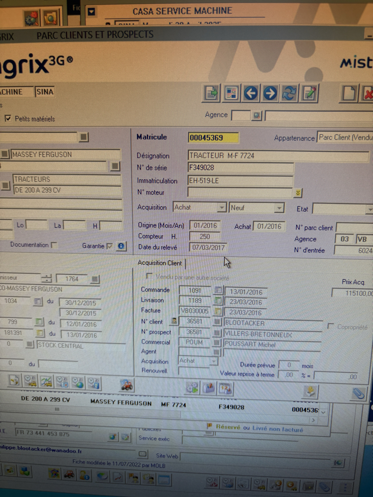Screen dimensions: 373x497
Task: Open the Etat dropdown
Action: (369, 210)
